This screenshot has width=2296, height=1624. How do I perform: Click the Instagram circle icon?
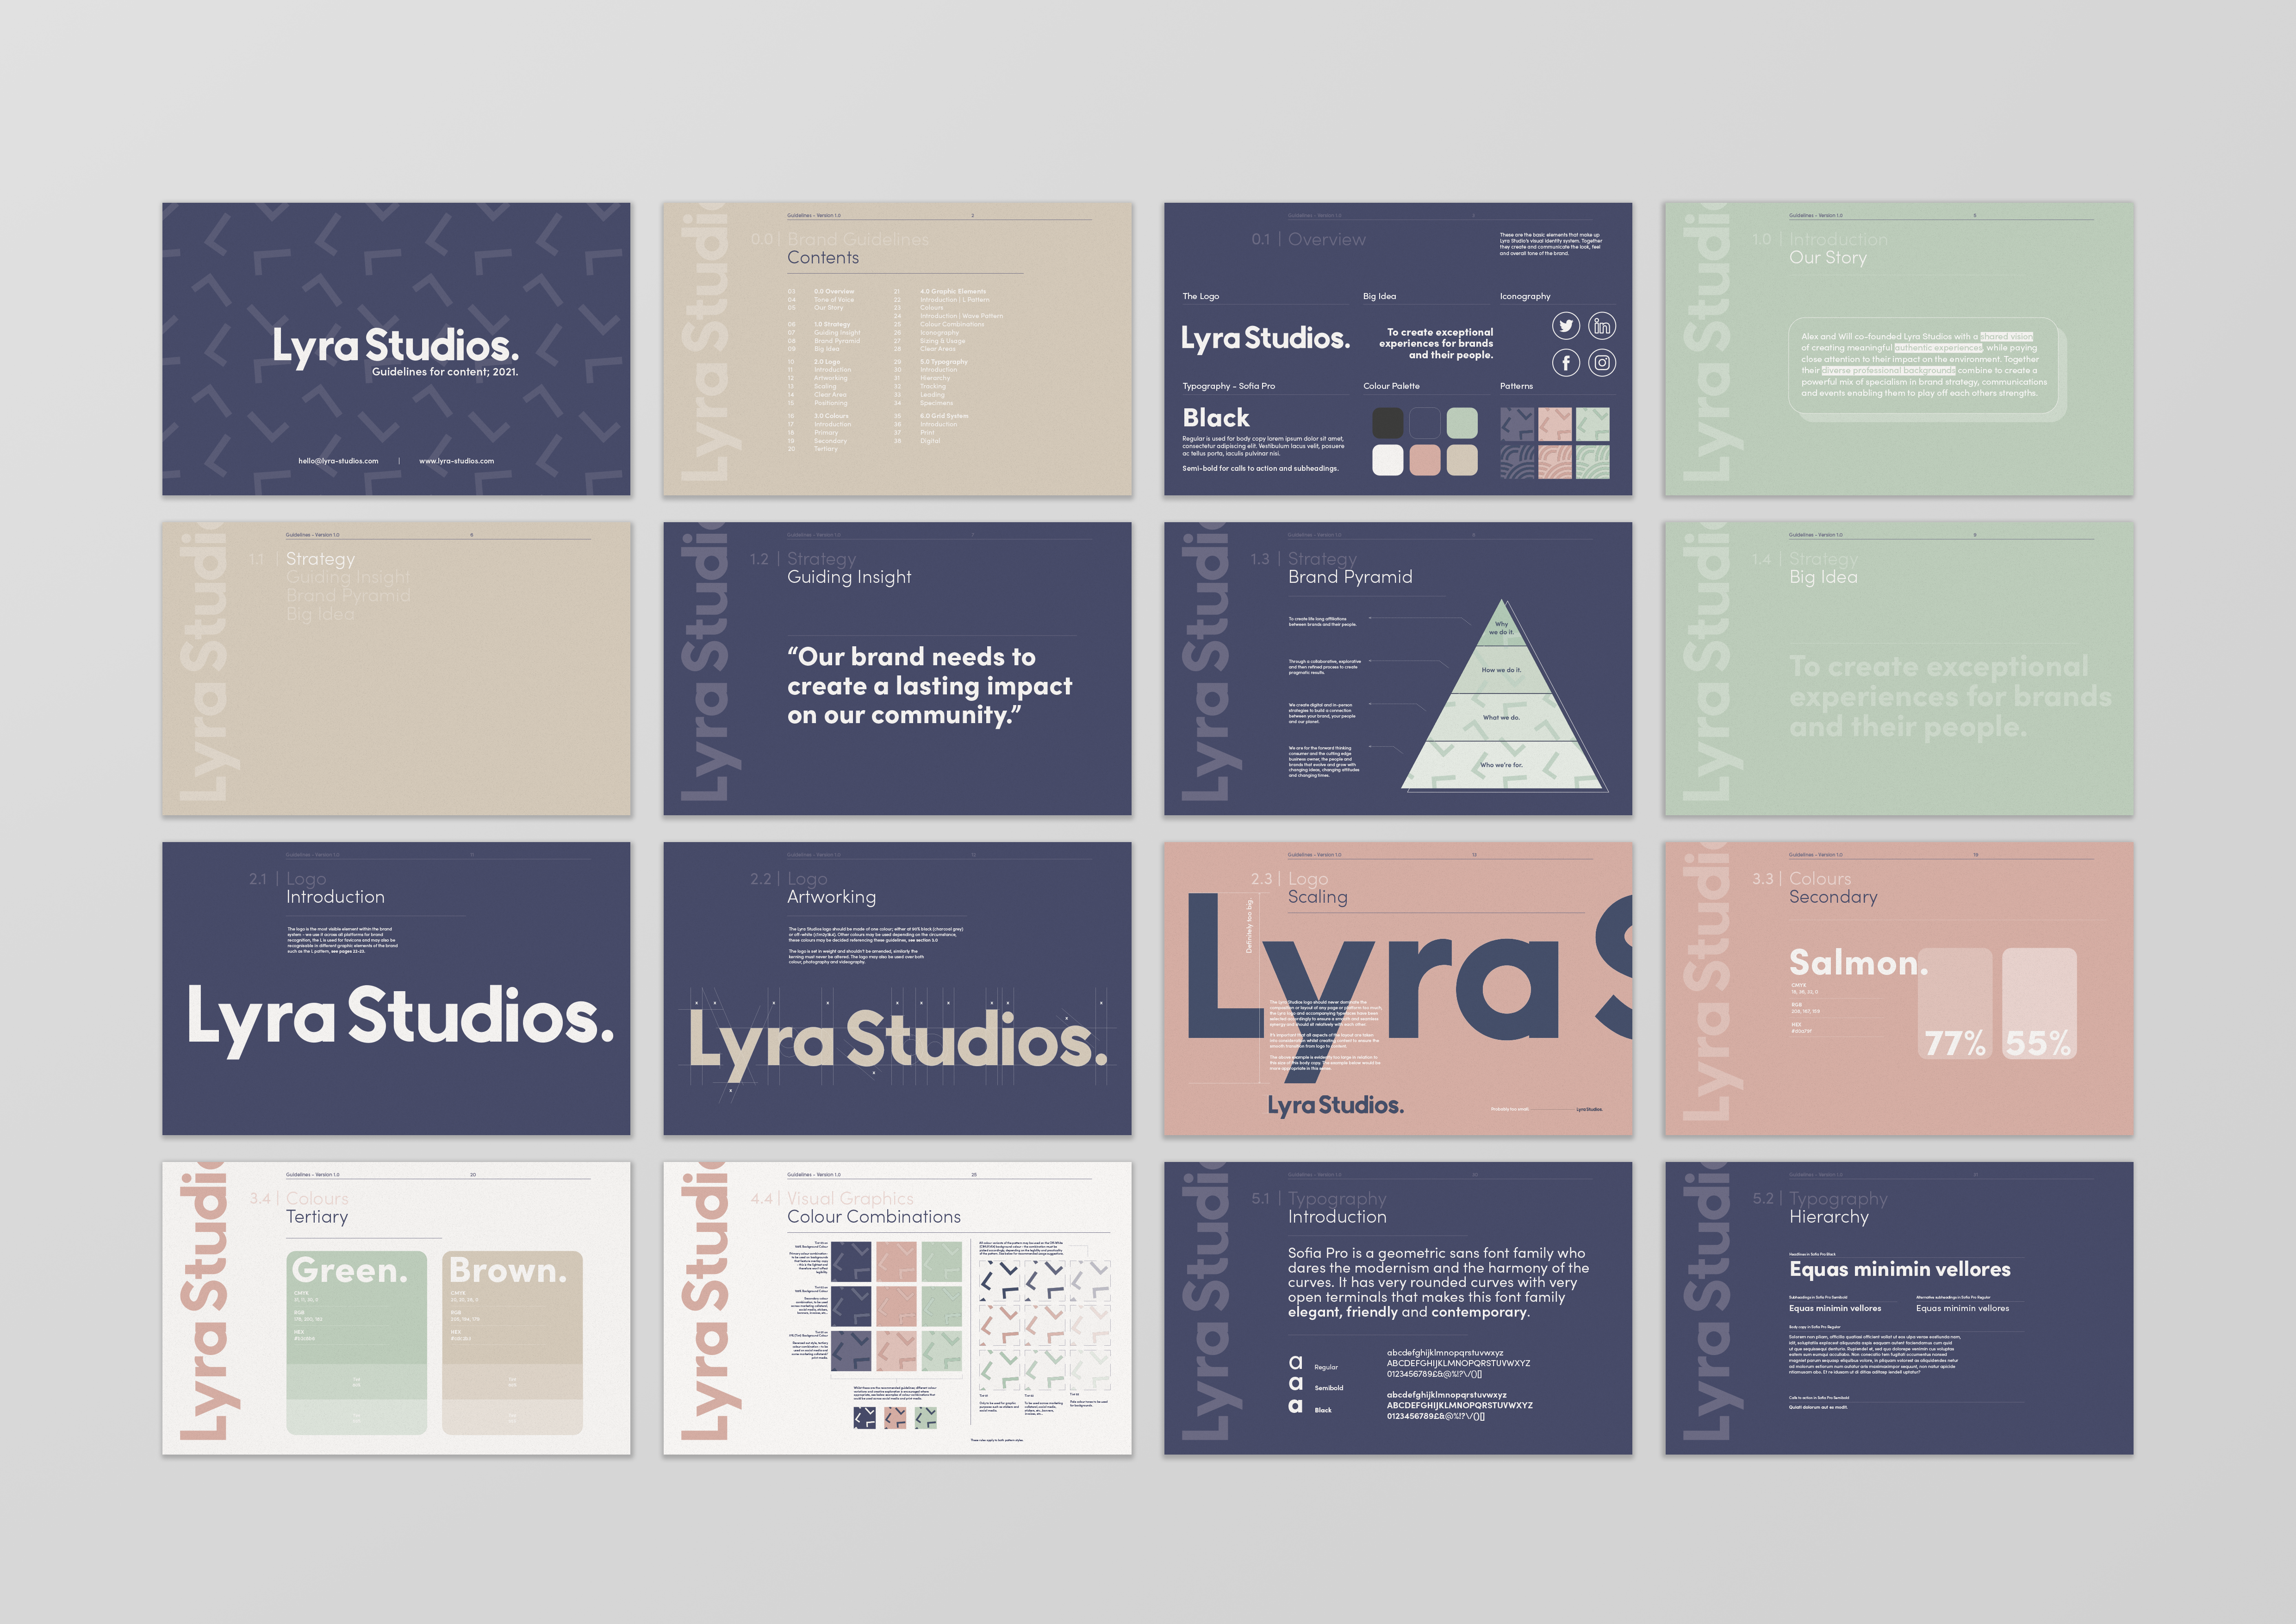[x=1602, y=363]
